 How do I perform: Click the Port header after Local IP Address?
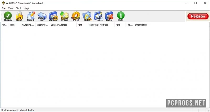pyautogui.click(x=82, y=25)
